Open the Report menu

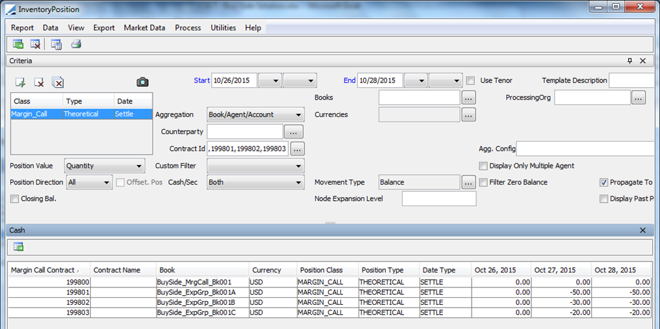(x=22, y=28)
